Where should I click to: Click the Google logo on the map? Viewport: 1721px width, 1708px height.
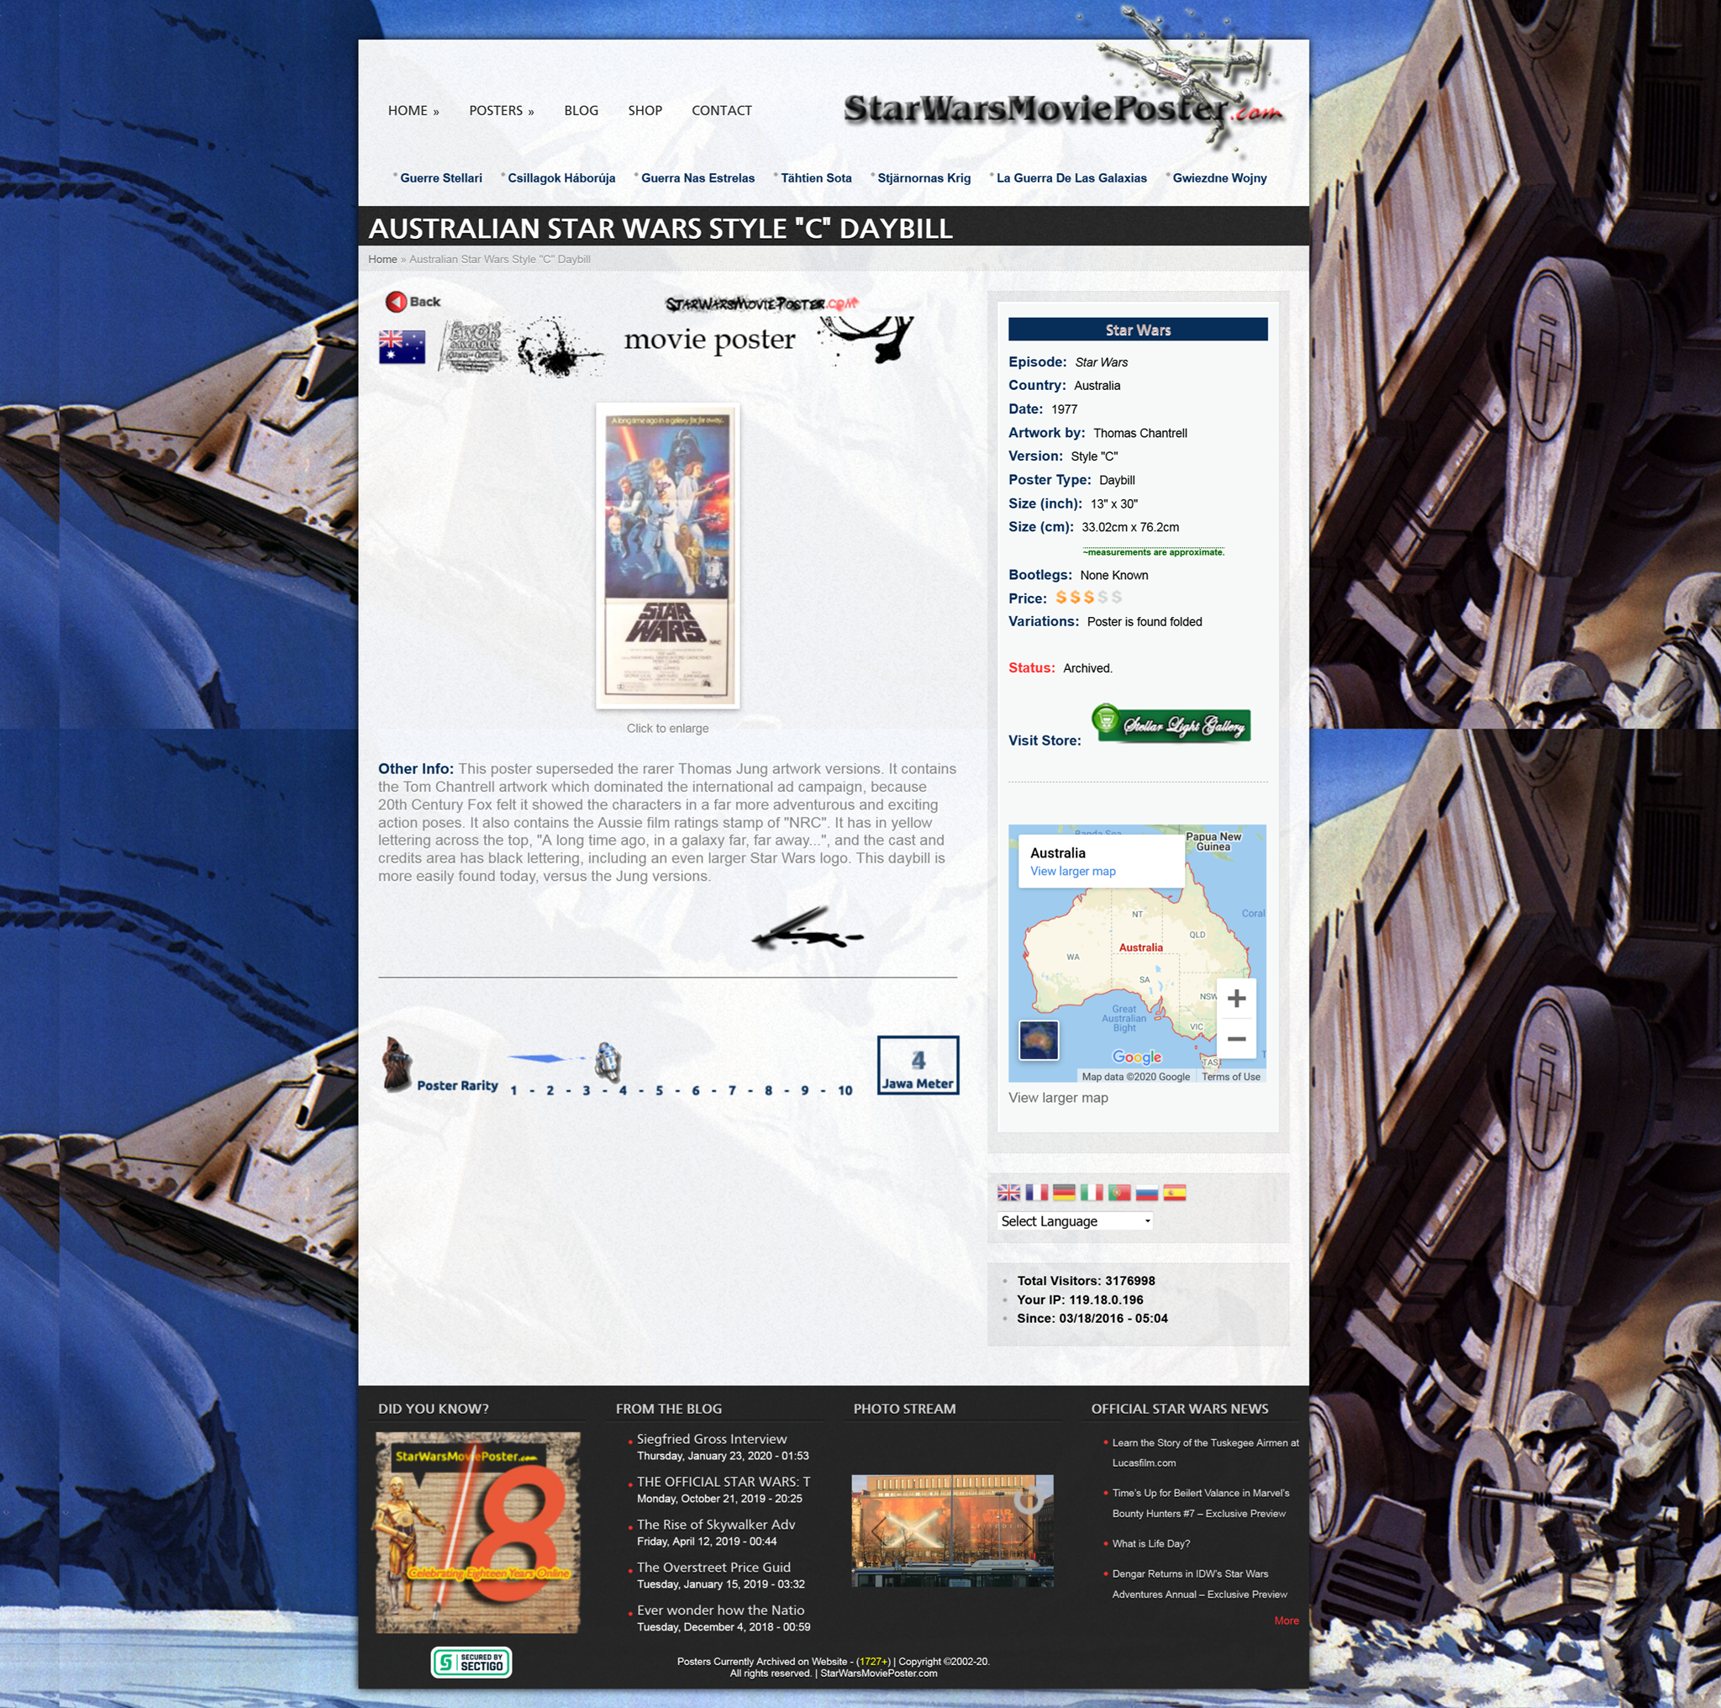pos(1137,1057)
